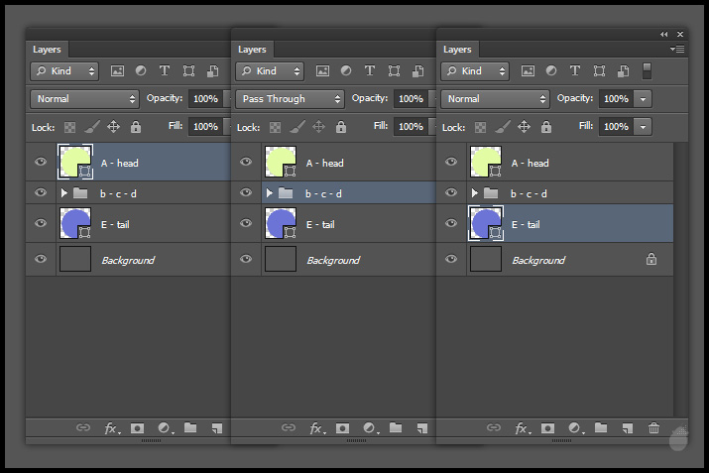Viewport: 709px width, 473px height.
Task: Click lock position icon in the leftmost panel
Action: 113,127
